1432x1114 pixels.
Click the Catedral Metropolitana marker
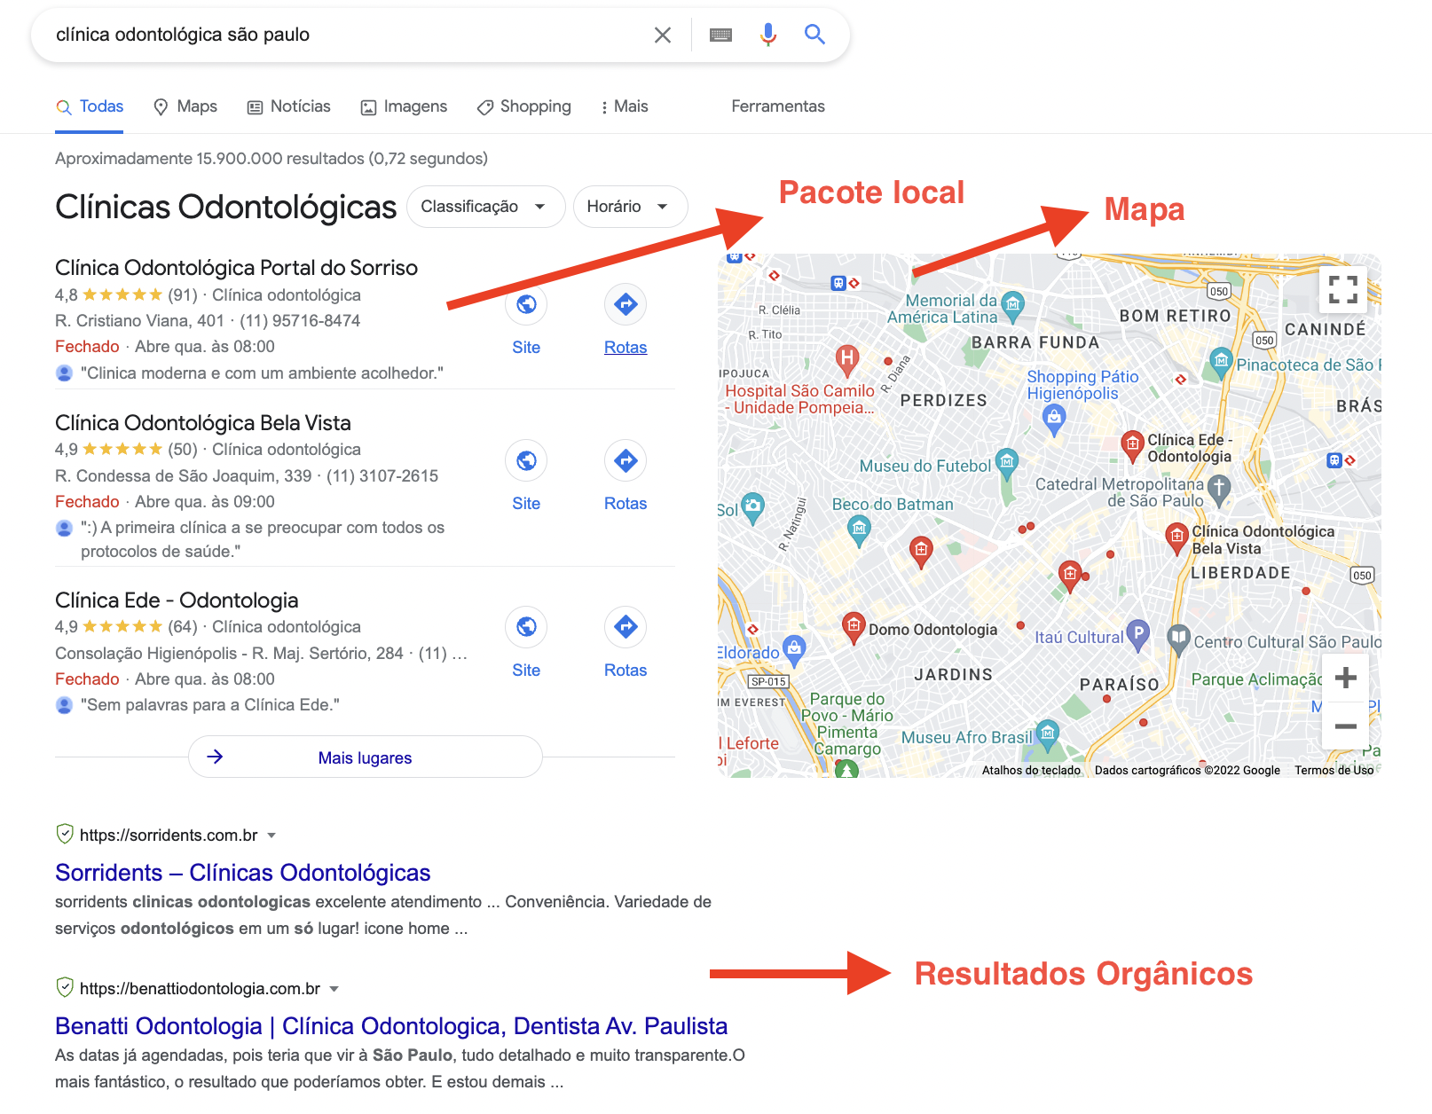pos(1219,490)
